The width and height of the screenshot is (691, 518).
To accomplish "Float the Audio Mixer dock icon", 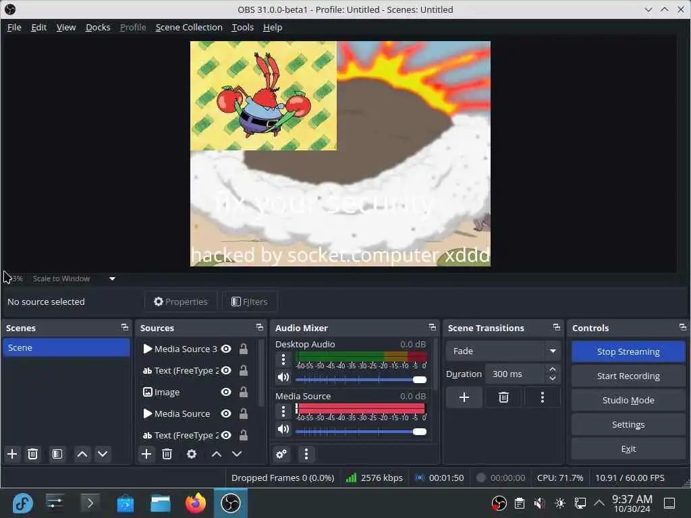I will pyautogui.click(x=433, y=327).
